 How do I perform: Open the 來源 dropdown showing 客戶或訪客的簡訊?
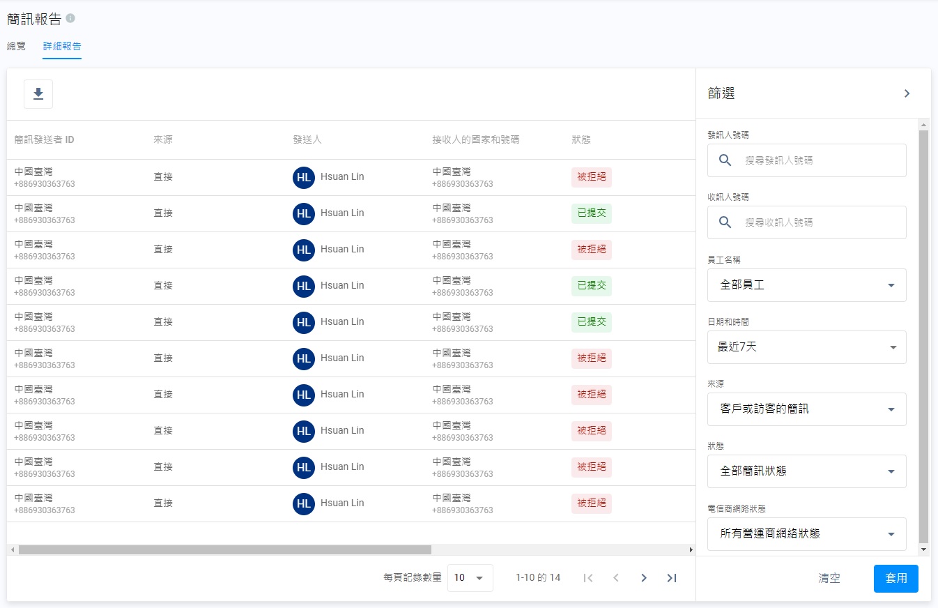tap(806, 409)
